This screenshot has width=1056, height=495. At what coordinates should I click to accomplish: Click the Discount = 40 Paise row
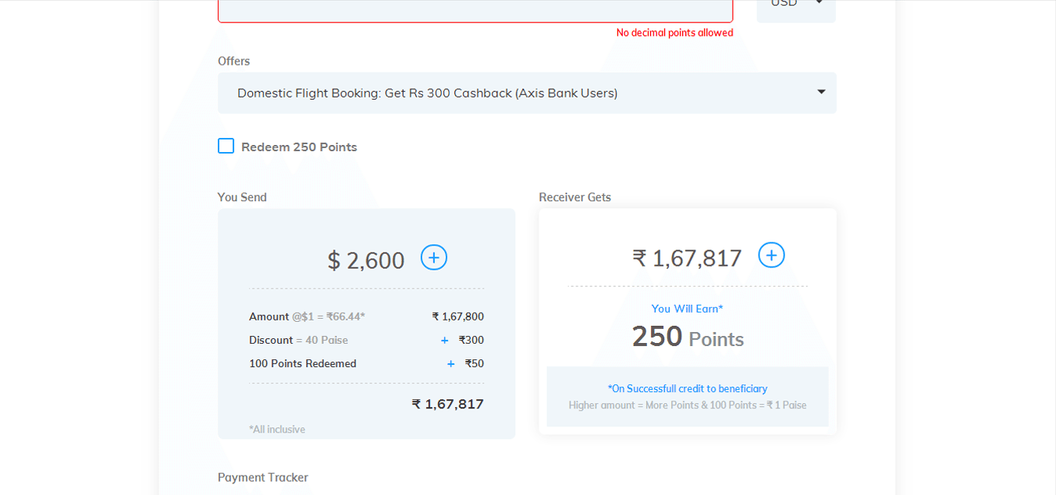366,340
